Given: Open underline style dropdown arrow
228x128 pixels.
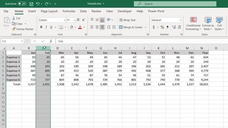Looking at the screenshot, I should coord(56,27).
